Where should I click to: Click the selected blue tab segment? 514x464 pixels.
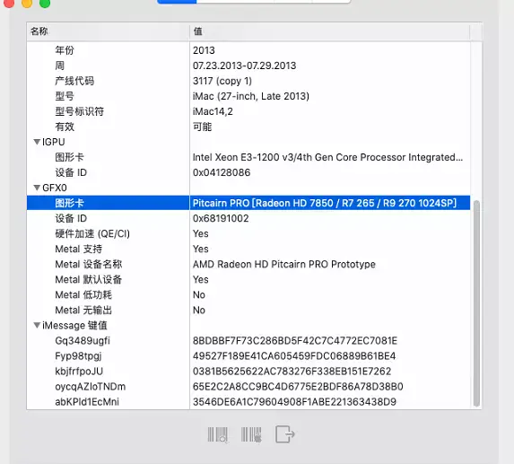[x=177, y=1]
